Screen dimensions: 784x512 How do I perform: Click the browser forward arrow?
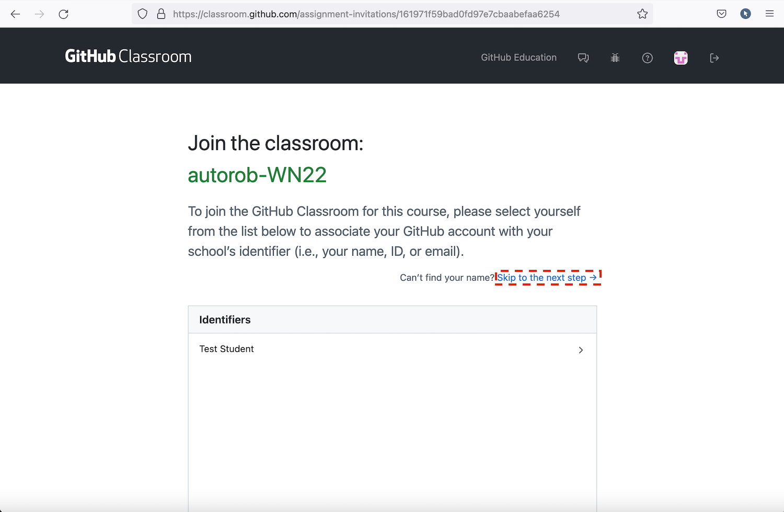click(x=39, y=14)
